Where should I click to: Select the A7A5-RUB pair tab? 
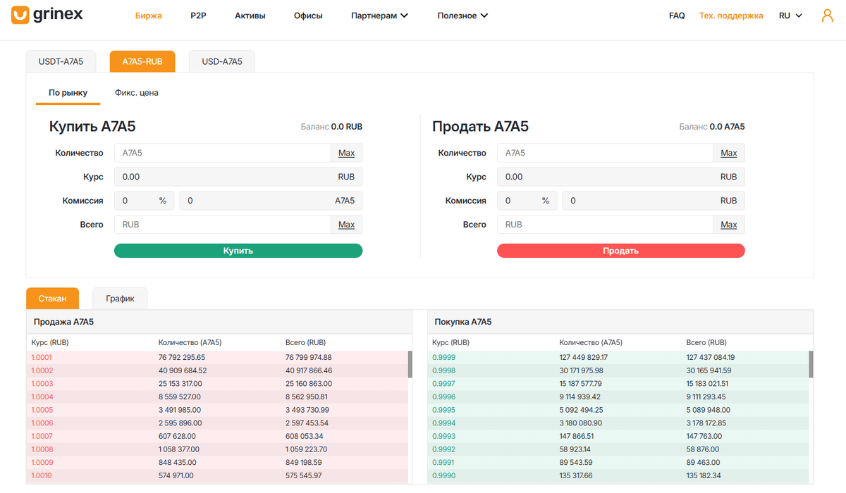click(x=142, y=61)
